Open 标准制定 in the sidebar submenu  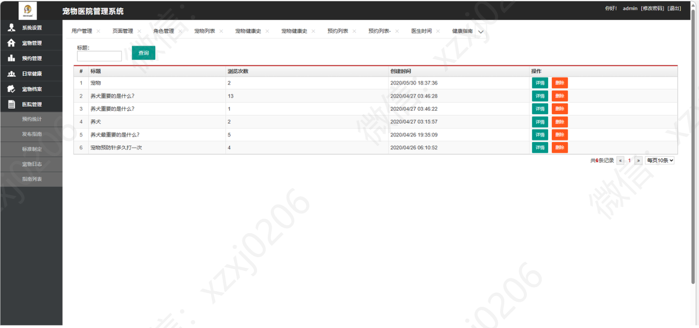31,149
